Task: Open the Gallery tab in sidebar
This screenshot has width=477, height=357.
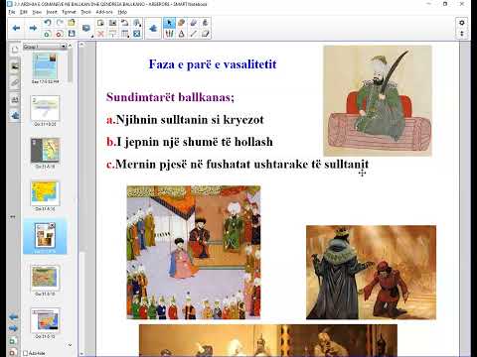Action: (15, 66)
